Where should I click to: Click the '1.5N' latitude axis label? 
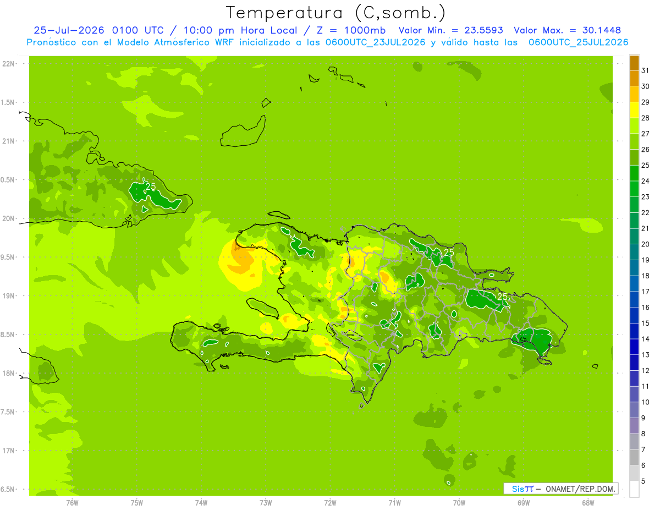(8, 102)
